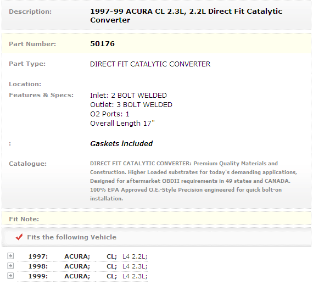Click the 1998 L4 2.3L engine entry
The image size is (313, 302).
click(135, 267)
